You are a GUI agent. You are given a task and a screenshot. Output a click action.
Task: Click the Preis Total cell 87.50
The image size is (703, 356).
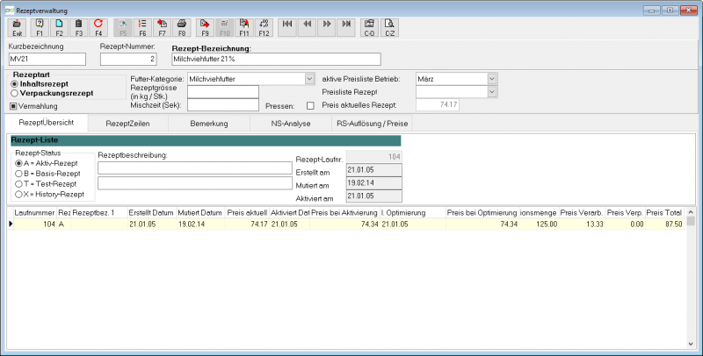tap(664, 224)
